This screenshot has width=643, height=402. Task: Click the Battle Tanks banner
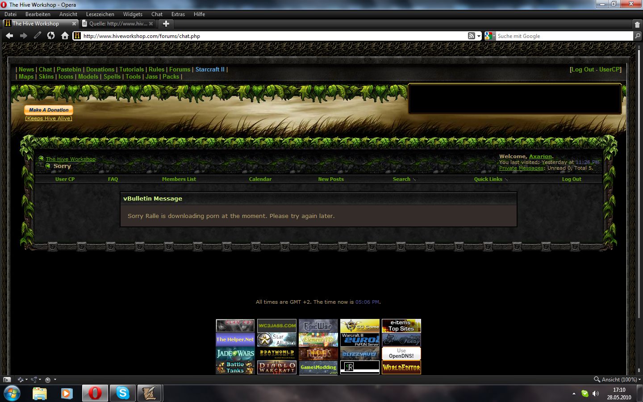(235, 367)
